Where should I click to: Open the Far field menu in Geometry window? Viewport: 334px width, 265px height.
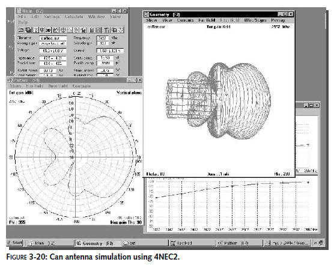pos(207,20)
